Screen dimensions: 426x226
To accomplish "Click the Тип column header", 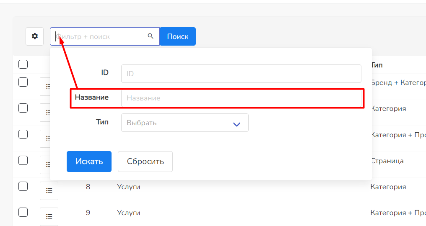I will click(x=377, y=65).
